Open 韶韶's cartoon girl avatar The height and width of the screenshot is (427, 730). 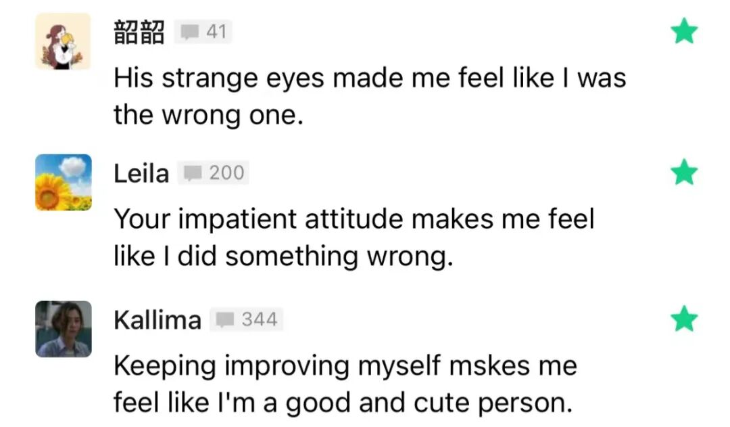click(64, 41)
